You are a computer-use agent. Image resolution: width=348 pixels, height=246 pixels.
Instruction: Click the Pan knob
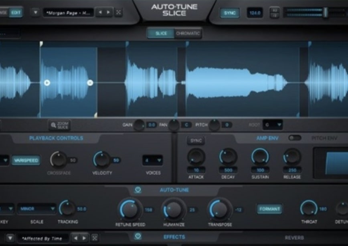(174, 125)
